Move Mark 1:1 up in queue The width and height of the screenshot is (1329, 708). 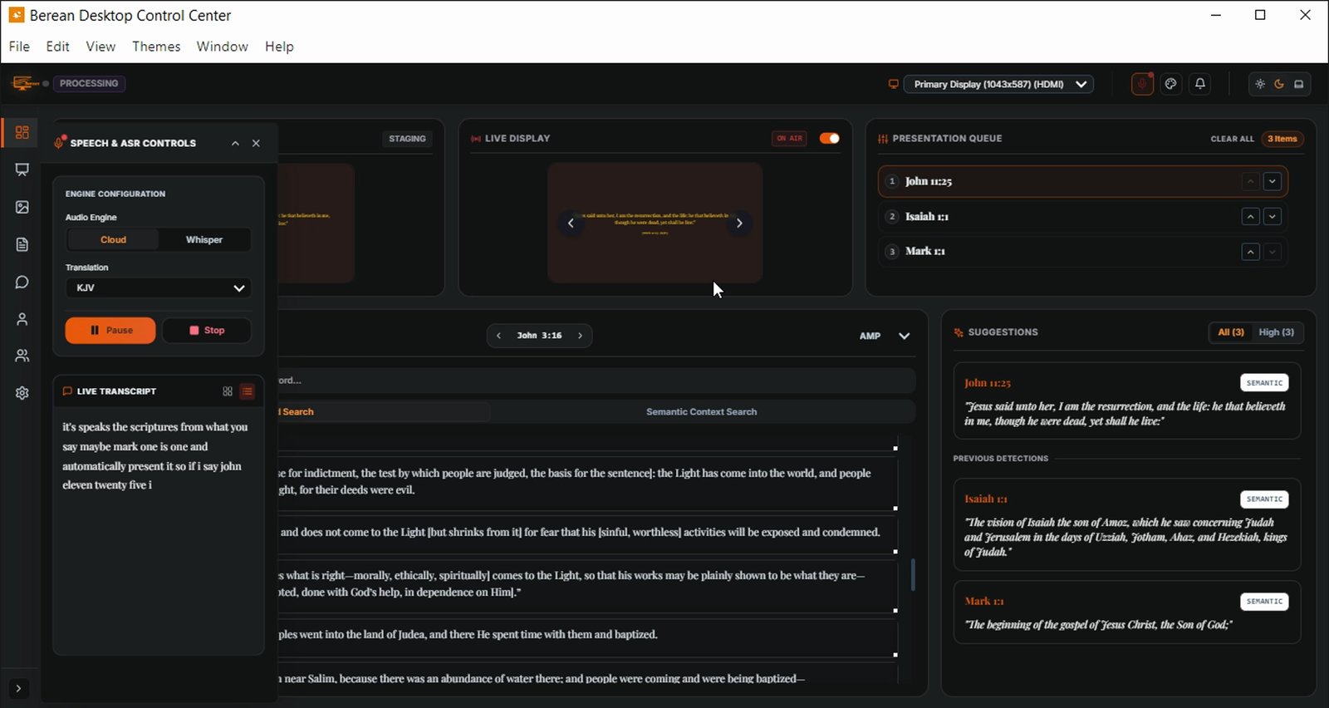(x=1251, y=251)
